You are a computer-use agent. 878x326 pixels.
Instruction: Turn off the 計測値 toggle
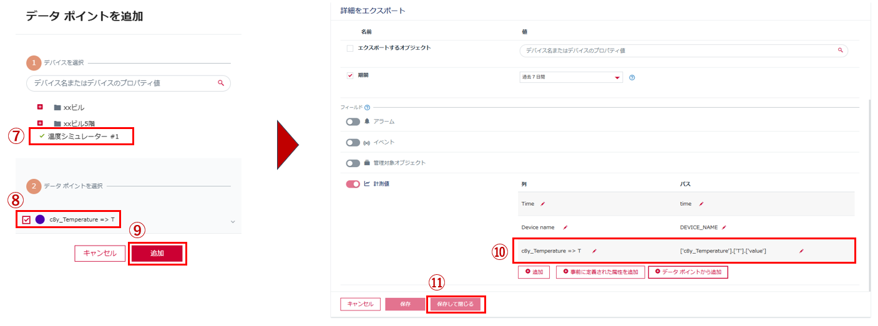click(353, 184)
